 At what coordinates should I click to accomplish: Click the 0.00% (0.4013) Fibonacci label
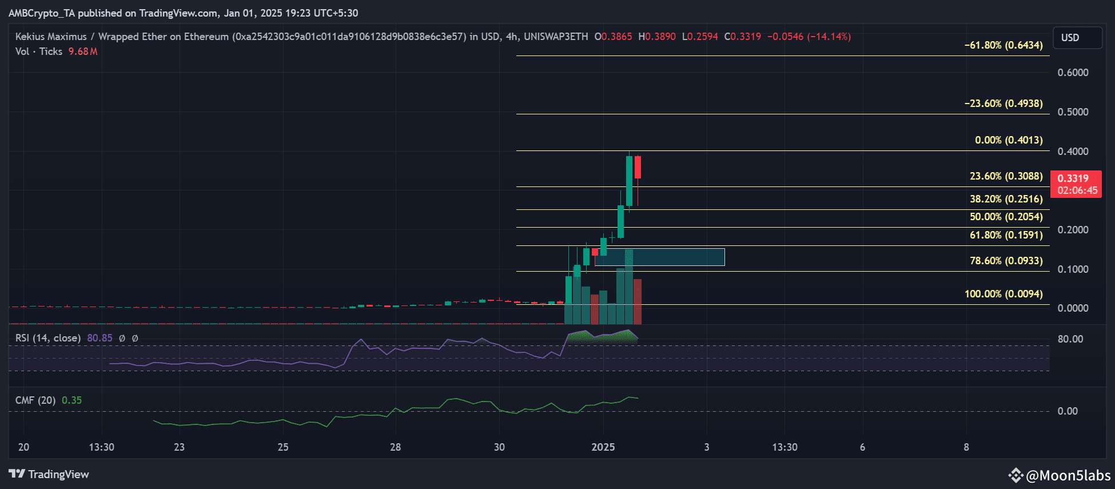[x=1009, y=140]
